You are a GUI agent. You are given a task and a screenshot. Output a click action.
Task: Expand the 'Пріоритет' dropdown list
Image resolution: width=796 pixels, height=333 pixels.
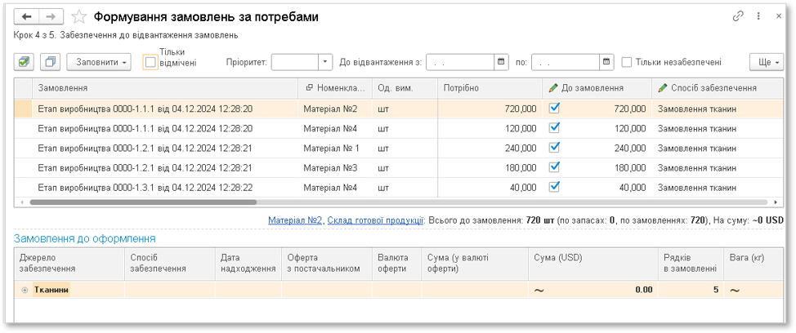[x=326, y=62]
